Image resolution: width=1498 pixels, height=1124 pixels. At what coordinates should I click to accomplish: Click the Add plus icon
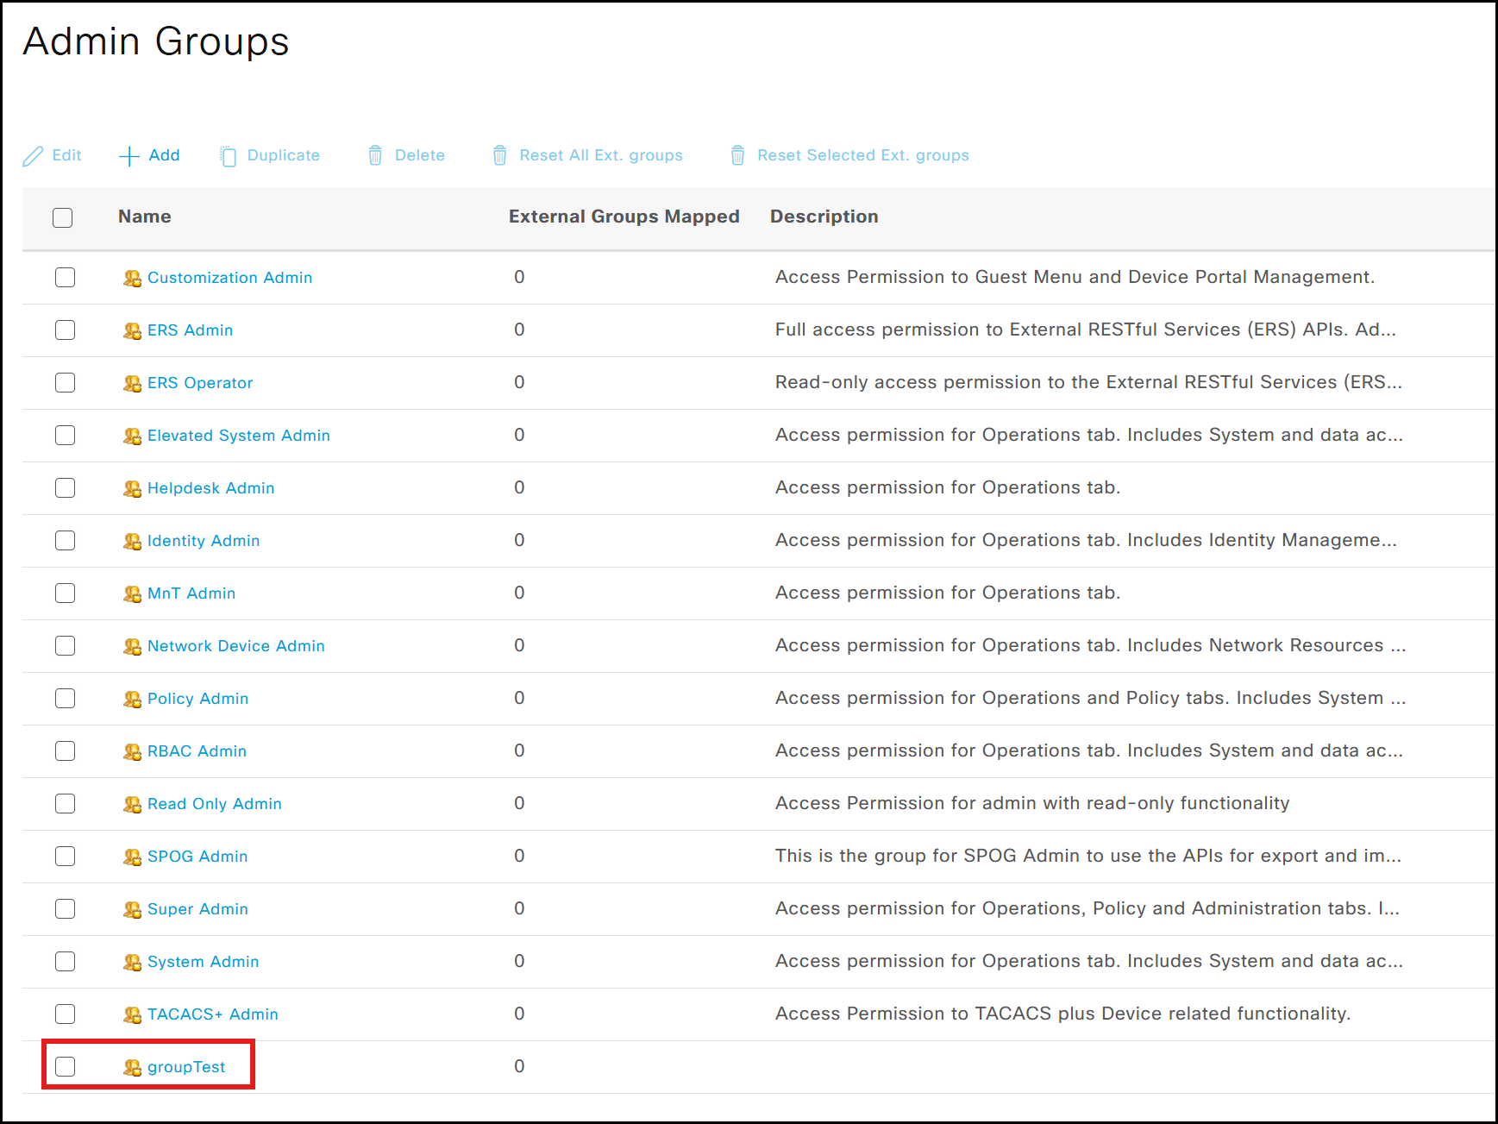(129, 156)
